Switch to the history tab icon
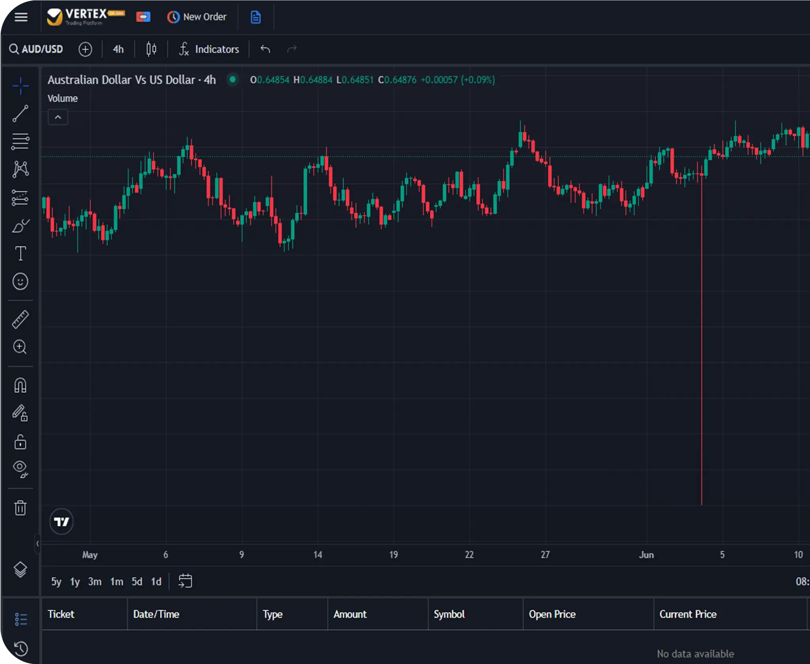The height and width of the screenshot is (664, 810). click(21, 649)
